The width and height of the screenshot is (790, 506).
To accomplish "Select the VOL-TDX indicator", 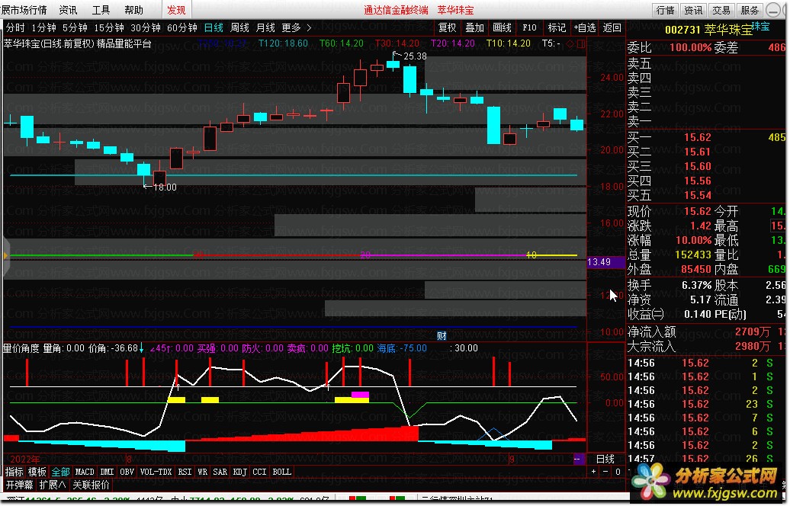I will (156, 472).
